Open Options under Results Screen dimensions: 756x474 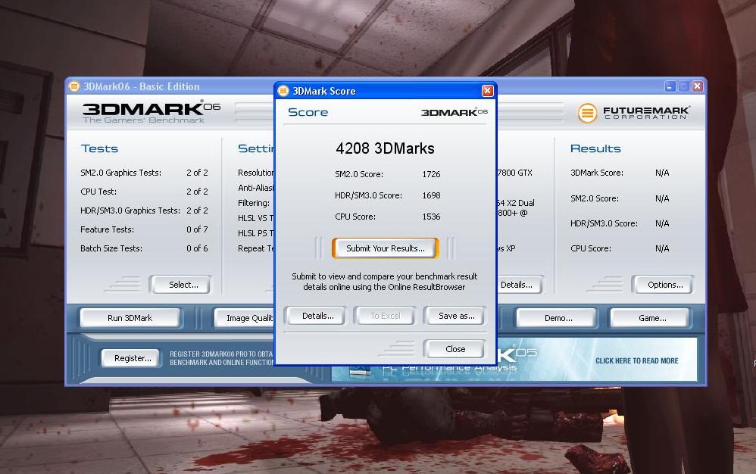(x=664, y=285)
